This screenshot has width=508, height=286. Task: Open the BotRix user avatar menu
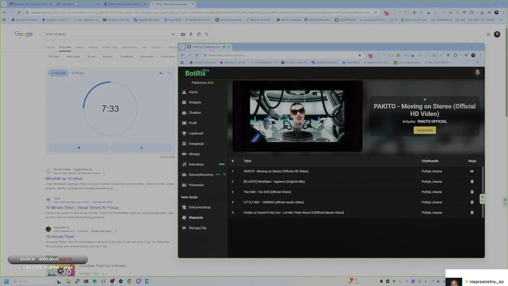click(x=477, y=72)
